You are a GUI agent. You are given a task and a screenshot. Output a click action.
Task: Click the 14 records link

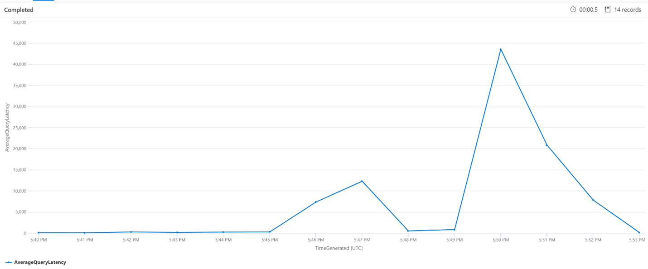[627, 9]
